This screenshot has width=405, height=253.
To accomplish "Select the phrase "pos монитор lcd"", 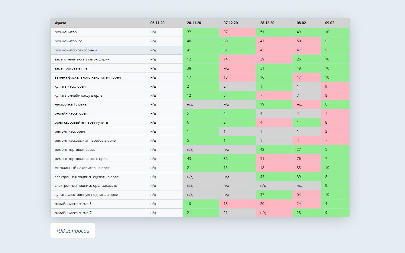I will (69, 41).
